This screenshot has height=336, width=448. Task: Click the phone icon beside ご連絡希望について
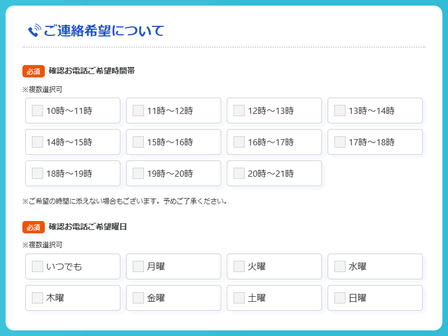click(34, 31)
